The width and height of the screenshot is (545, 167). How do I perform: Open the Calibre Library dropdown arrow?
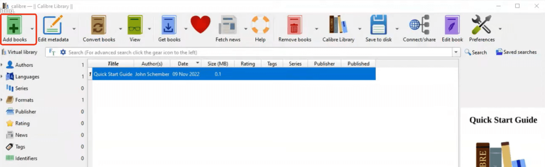tap(360, 29)
